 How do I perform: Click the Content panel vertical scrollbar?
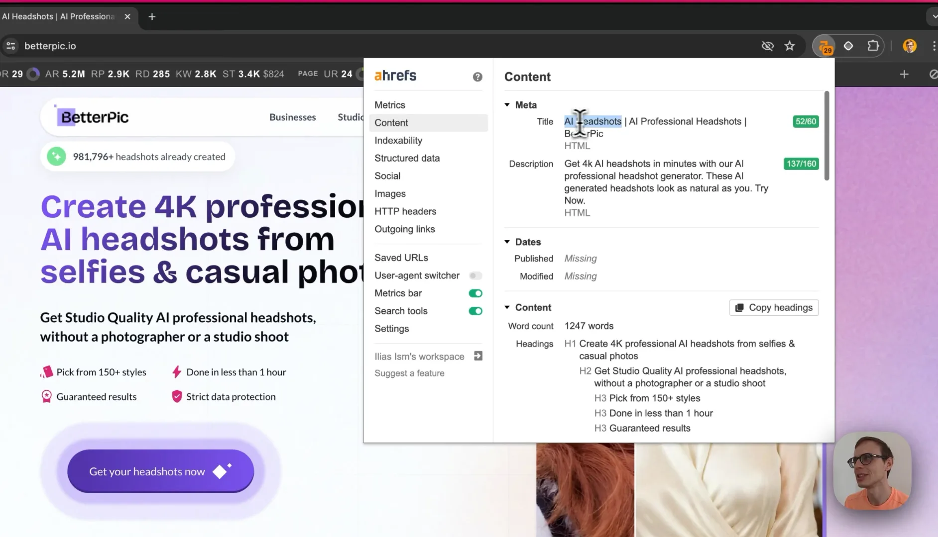[826, 136]
